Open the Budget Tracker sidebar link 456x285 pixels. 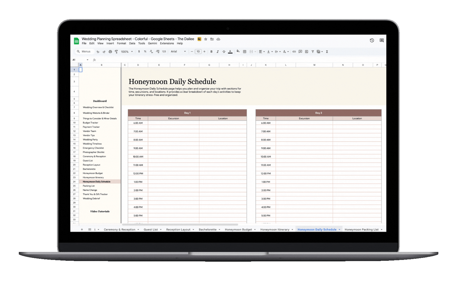point(90,123)
